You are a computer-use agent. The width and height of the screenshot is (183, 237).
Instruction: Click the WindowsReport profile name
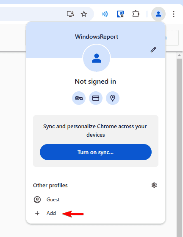coord(97,37)
